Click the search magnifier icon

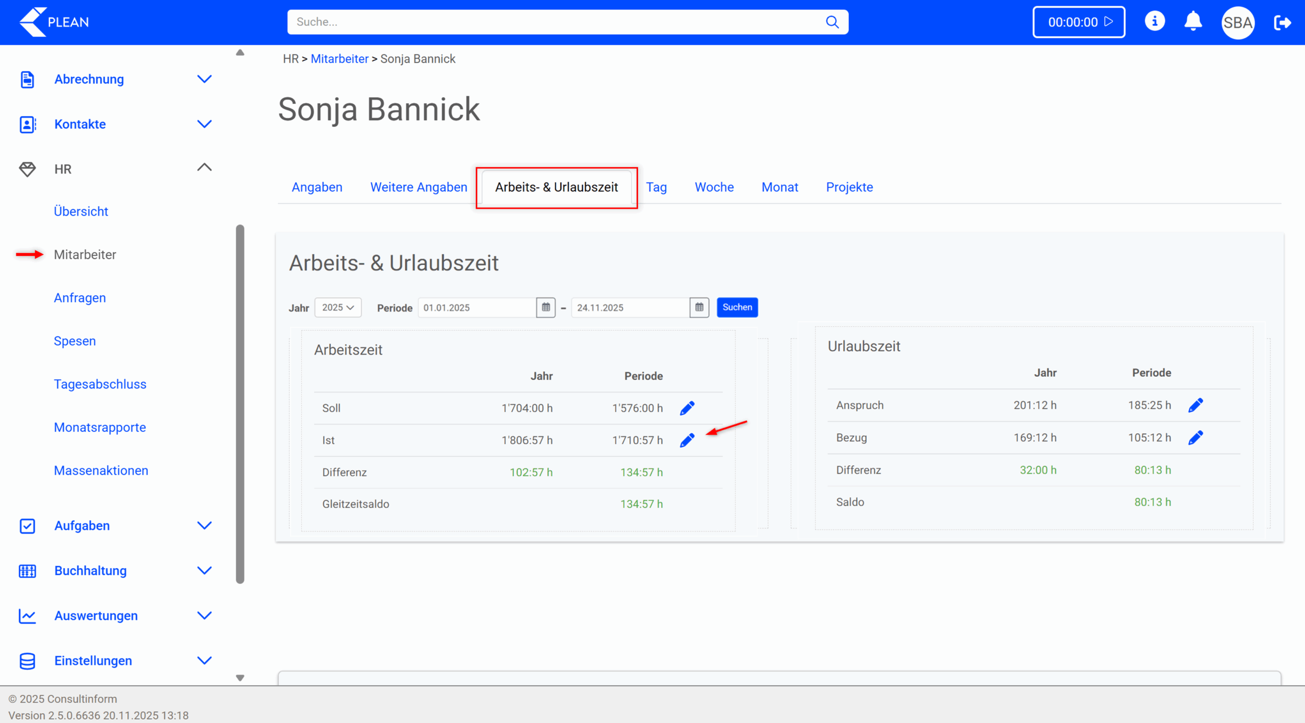832,22
